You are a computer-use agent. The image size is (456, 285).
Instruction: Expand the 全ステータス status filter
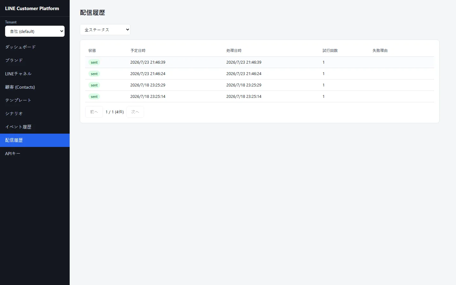point(105,30)
